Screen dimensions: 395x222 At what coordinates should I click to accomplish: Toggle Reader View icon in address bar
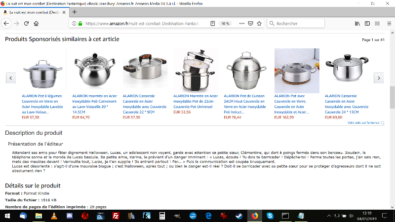213,23
